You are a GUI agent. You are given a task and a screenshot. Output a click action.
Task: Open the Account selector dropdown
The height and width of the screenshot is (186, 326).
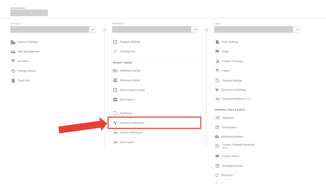(x=93, y=30)
